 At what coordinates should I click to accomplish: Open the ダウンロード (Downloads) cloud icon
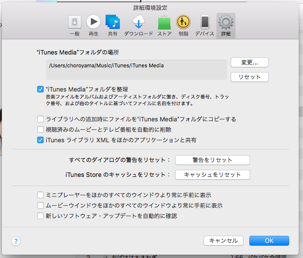(x=138, y=22)
